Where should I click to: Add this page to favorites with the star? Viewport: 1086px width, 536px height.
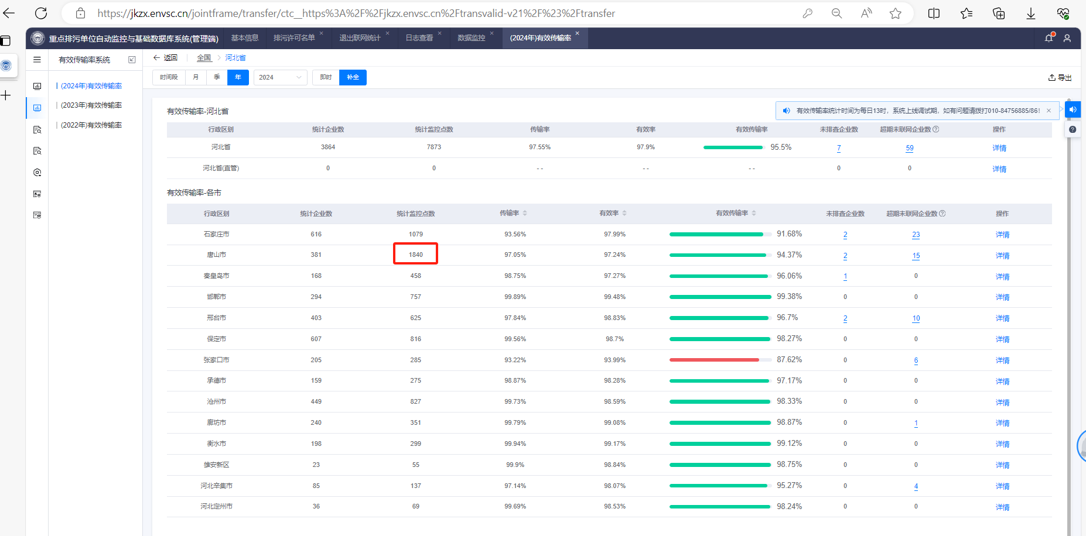[x=896, y=13]
